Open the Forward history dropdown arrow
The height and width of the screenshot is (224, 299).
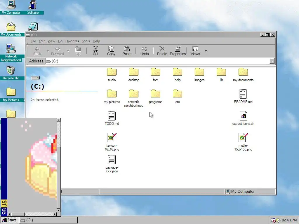point(68,51)
